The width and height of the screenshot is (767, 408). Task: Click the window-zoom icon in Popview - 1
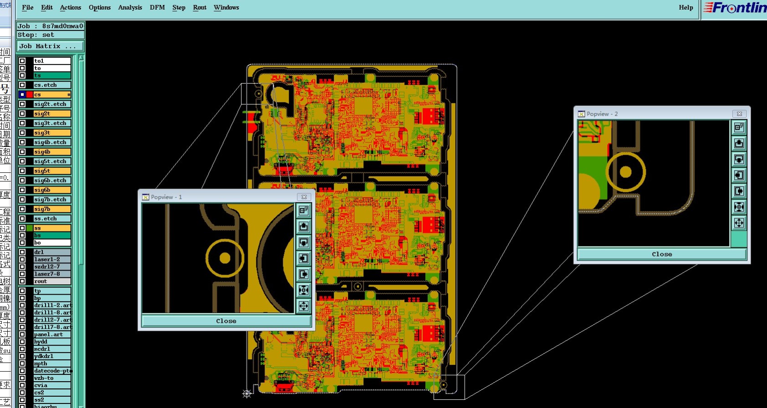pos(304,211)
